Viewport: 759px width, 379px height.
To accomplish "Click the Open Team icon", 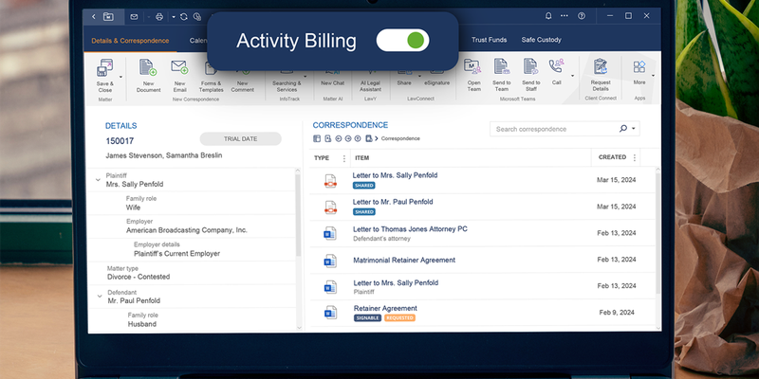I will coord(472,66).
